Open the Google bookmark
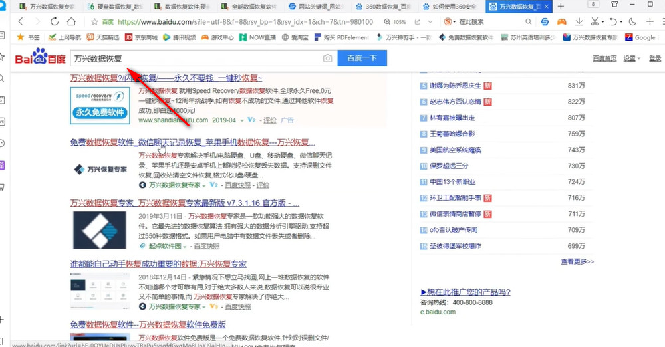Image resolution: width=665 pixels, height=347 pixels. pos(640,37)
